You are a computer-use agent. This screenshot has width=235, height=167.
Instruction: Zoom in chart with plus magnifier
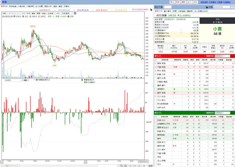(x=125, y=166)
